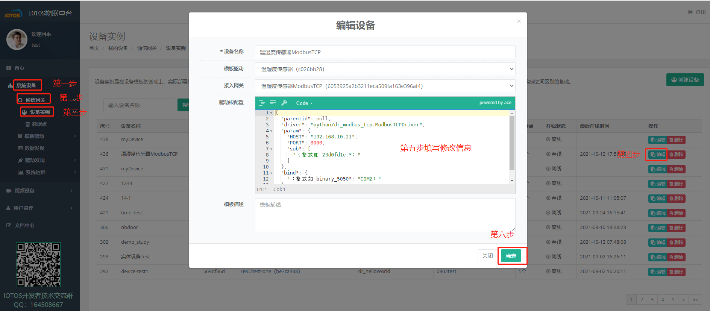Click the format JSON icon in editor toolbar
This screenshot has width=710, height=311.
[262, 103]
